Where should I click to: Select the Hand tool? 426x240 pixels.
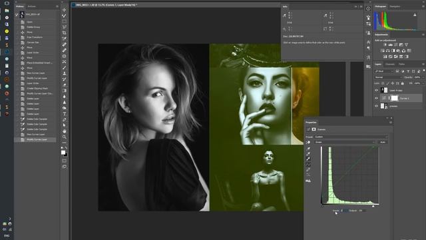(x=65, y=131)
